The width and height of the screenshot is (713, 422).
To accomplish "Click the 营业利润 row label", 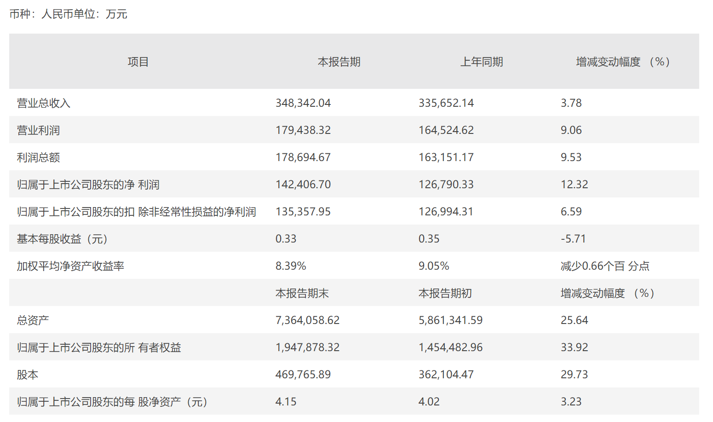I will [38, 130].
